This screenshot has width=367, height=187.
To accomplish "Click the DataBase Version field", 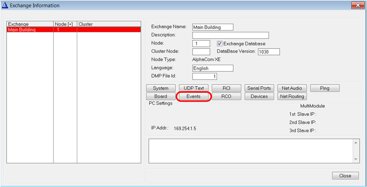I will click(x=269, y=52).
